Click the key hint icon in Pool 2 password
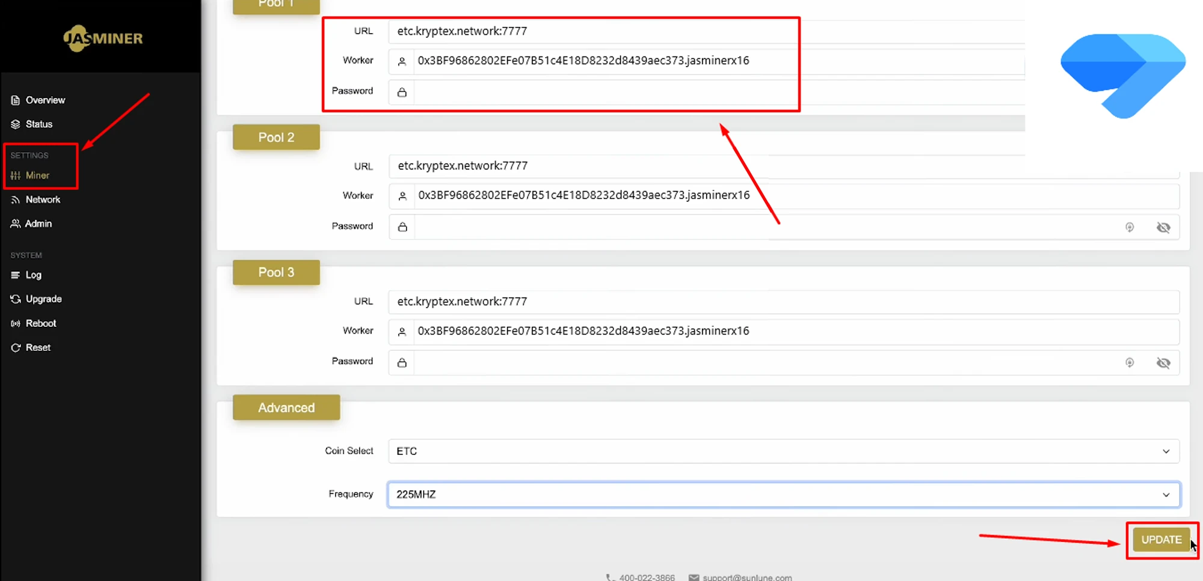 click(1129, 227)
